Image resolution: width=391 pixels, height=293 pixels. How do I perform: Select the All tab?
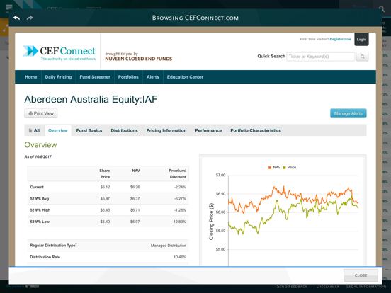pos(35,130)
